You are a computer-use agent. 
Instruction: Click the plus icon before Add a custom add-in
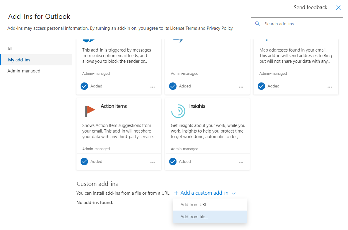point(176,193)
